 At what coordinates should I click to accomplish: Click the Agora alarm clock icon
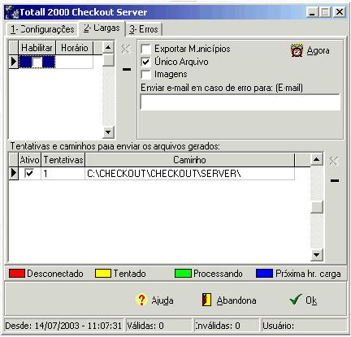[x=297, y=50]
